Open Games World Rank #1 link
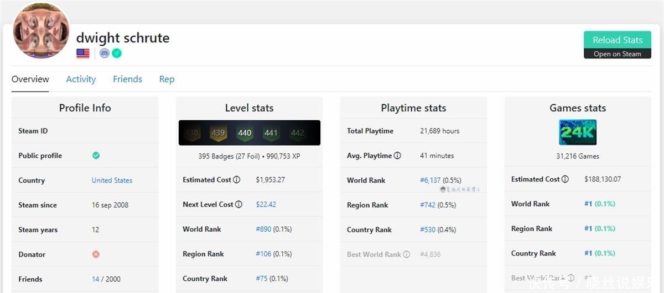 588,204
